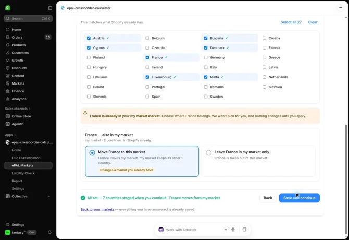Uncheck the Luxembourg checkbox
Viewport: 349px width, 240px height.
[147, 77]
